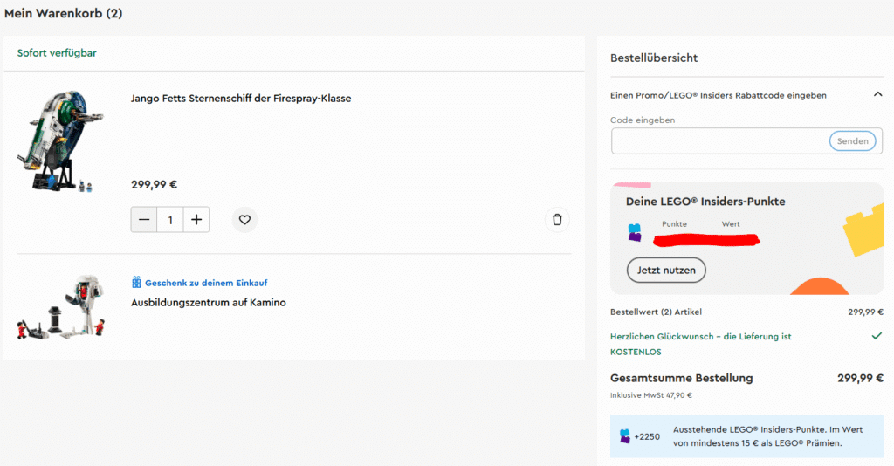Click Geschenk zu deinem Einkauf label
The width and height of the screenshot is (894, 466).
[206, 283]
